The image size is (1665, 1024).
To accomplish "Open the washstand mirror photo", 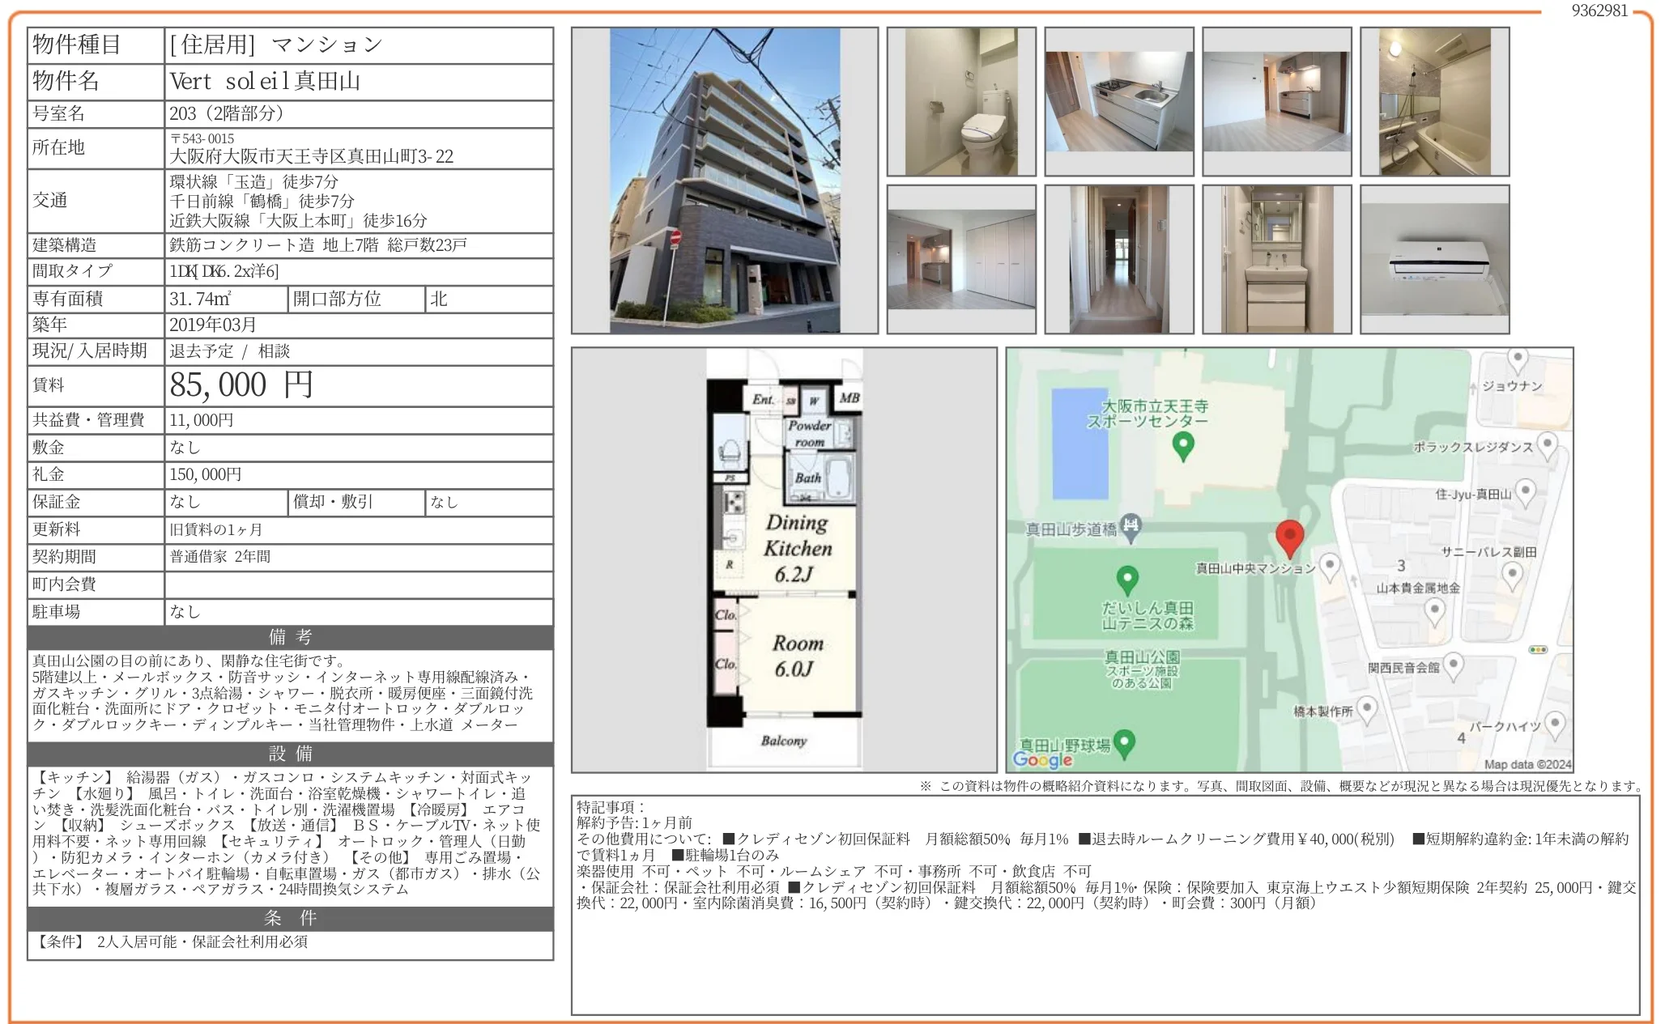I will pos(1276,260).
